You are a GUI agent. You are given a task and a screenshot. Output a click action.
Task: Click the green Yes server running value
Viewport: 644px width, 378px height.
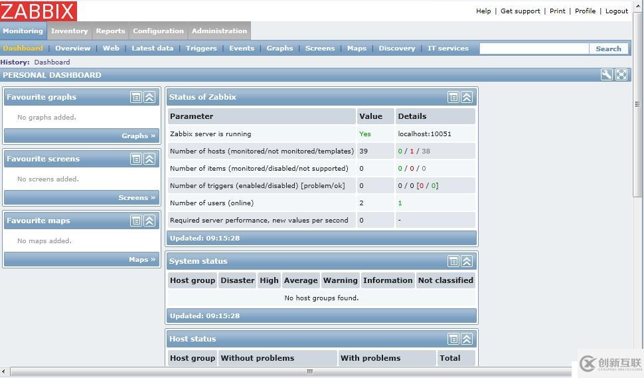click(x=364, y=134)
